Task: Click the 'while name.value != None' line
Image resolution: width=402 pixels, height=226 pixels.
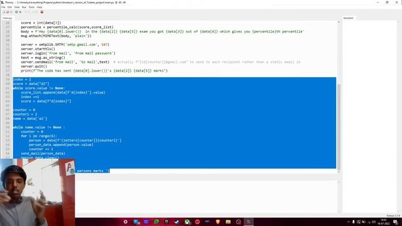Action: click(39, 127)
